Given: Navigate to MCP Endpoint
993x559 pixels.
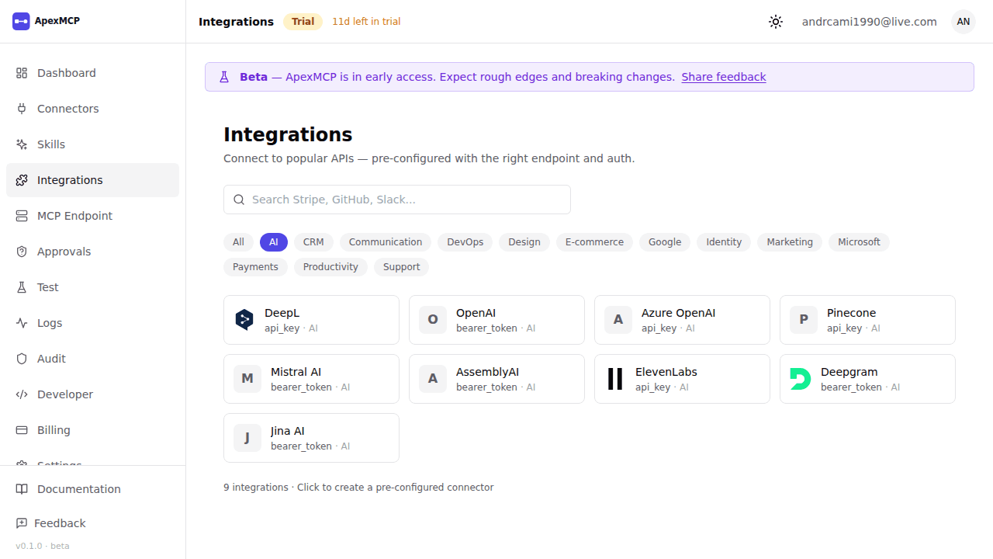Looking at the screenshot, I should point(92,216).
